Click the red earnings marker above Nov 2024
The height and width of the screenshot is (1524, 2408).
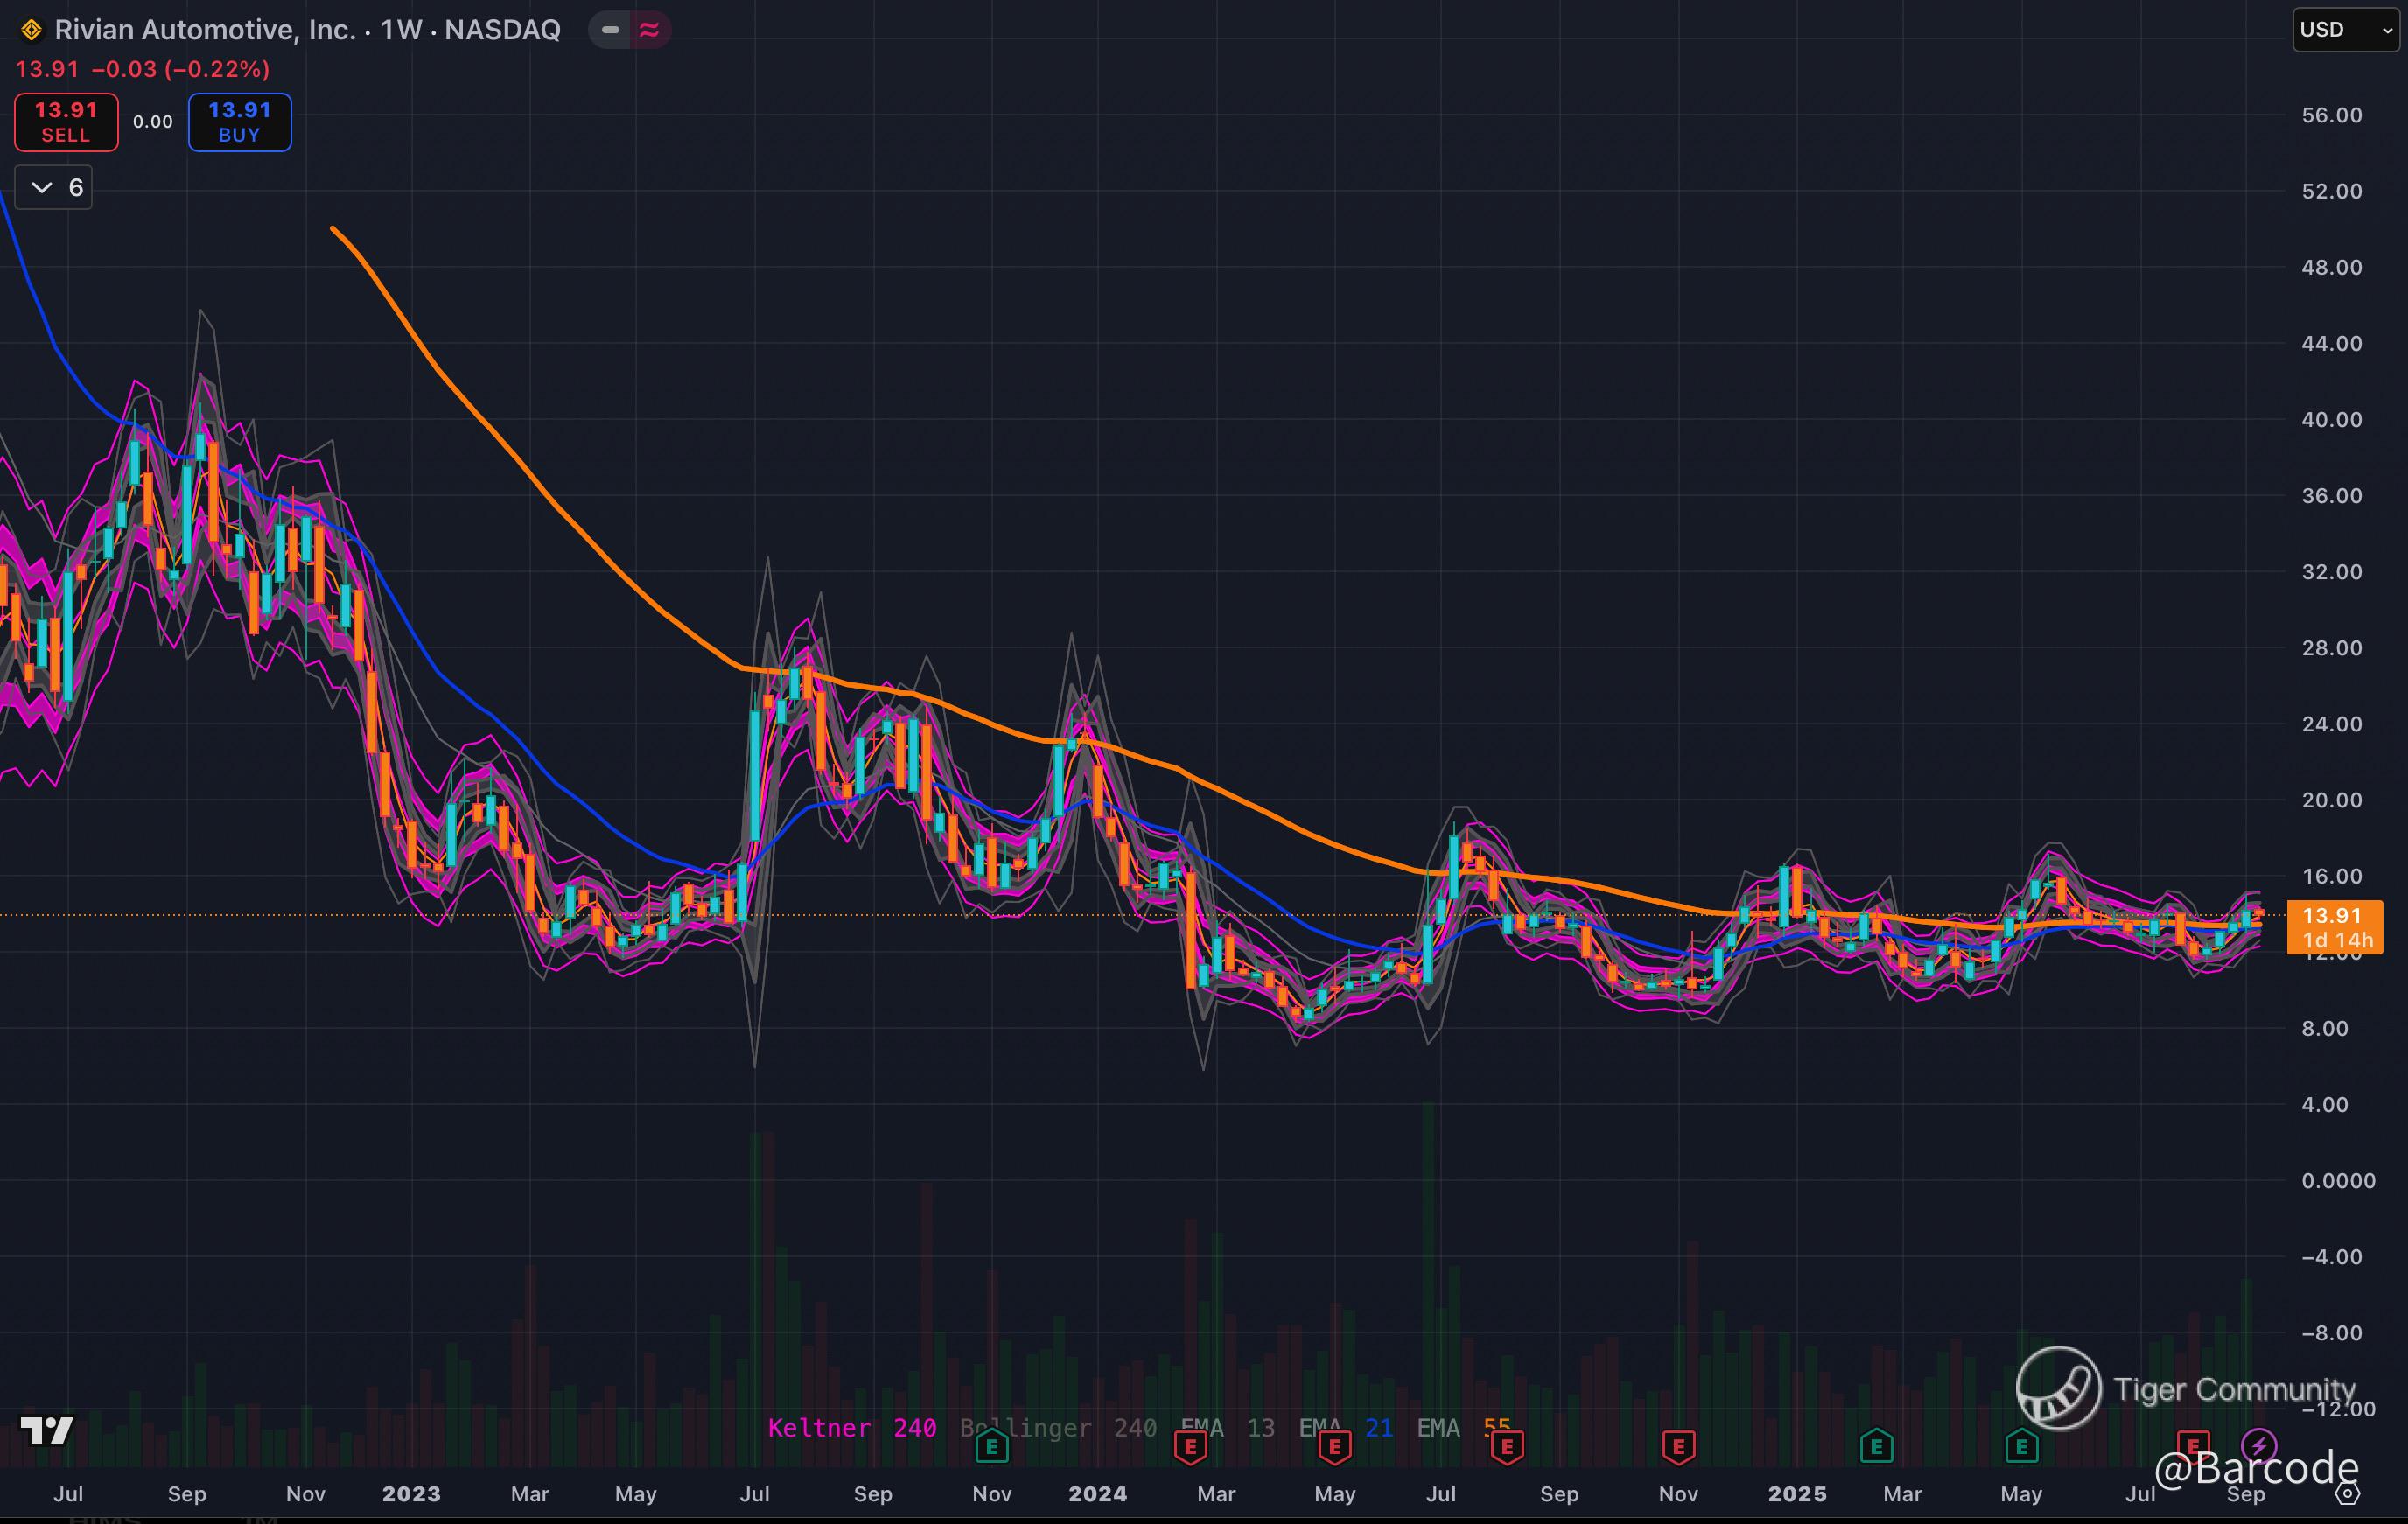(x=1678, y=1446)
